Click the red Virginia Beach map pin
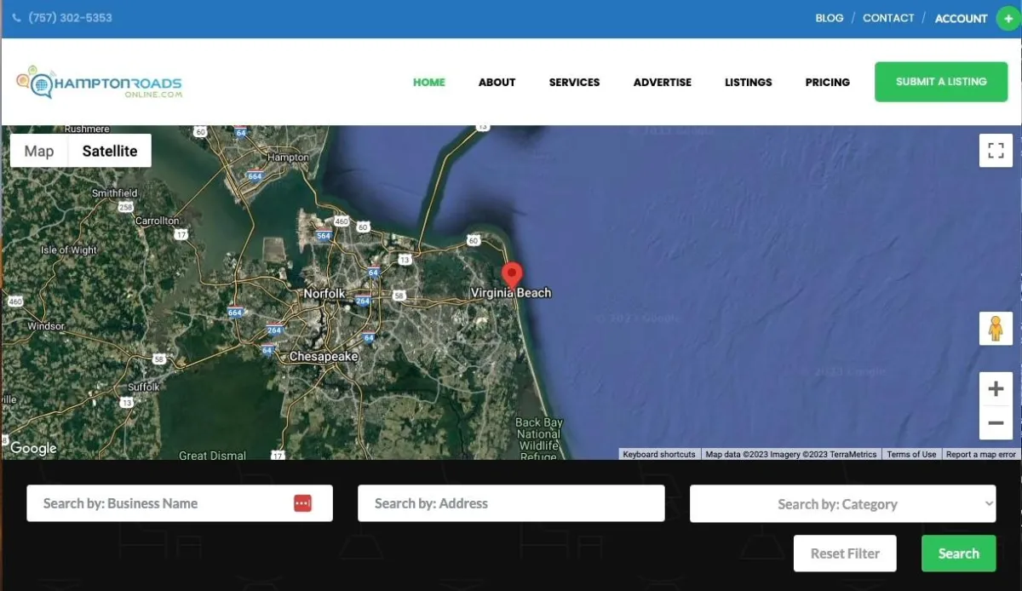 pyautogui.click(x=512, y=278)
